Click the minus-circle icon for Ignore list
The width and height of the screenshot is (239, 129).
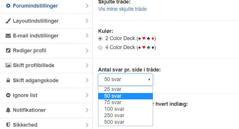(x=8, y=95)
